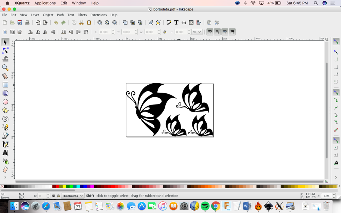The image size is (341, 213).
Task: Expand more tools chevron under toolbox
Action: pos(5,177)
